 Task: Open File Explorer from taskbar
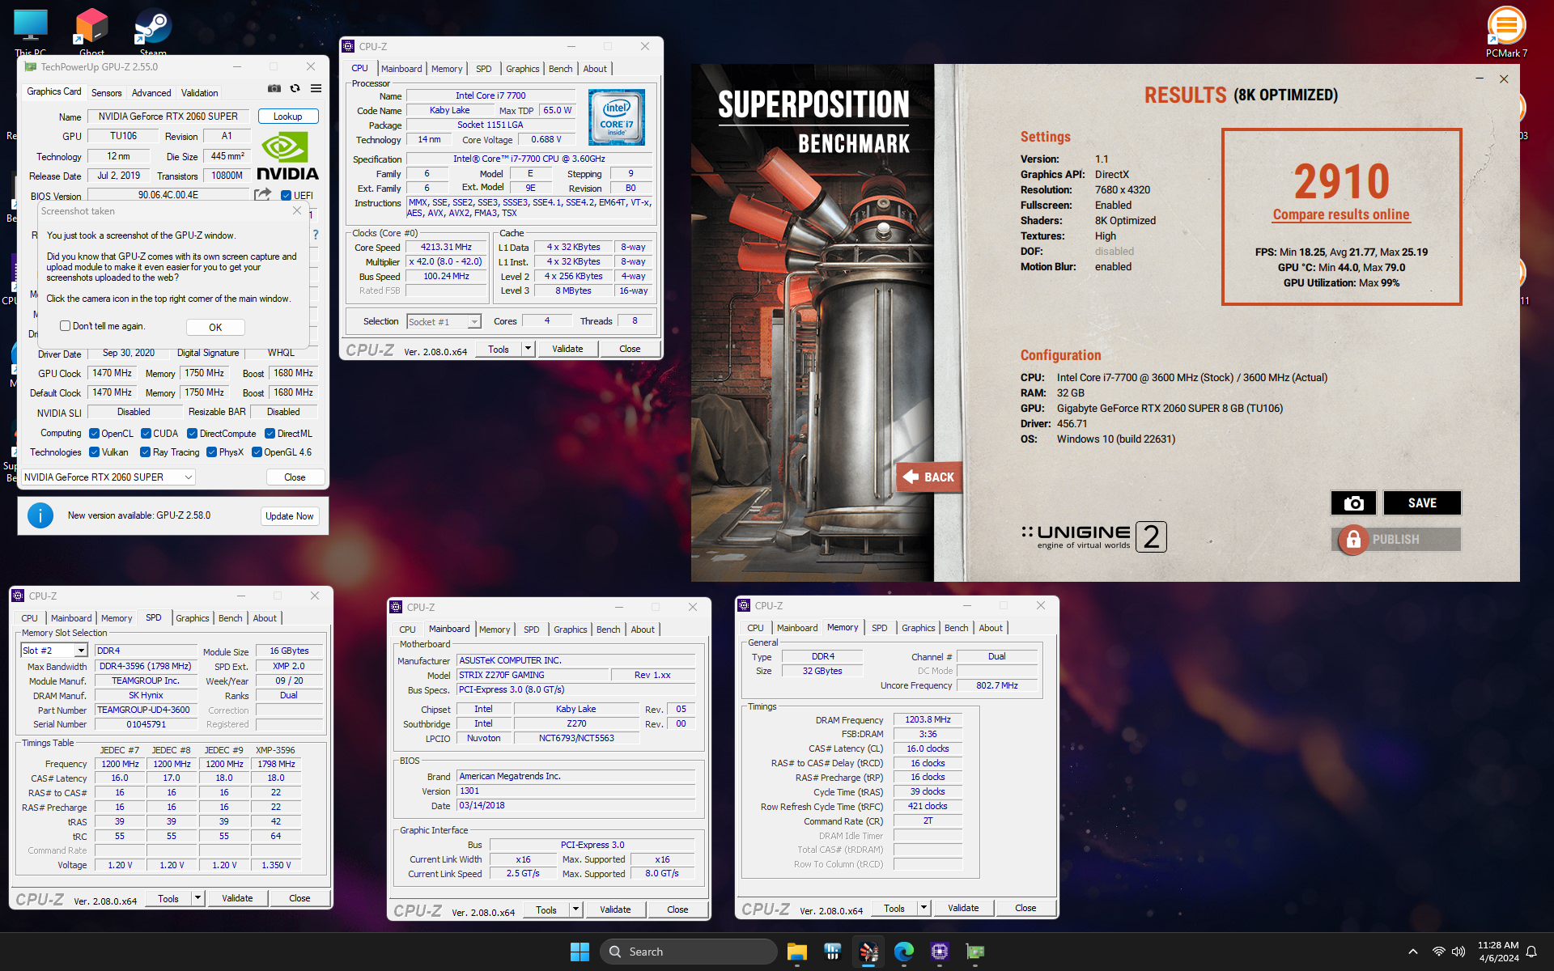(x=797, y=952)
